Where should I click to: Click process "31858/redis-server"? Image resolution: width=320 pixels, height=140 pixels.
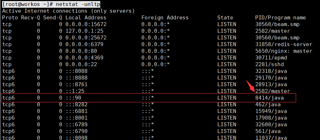tap(284, 44)
